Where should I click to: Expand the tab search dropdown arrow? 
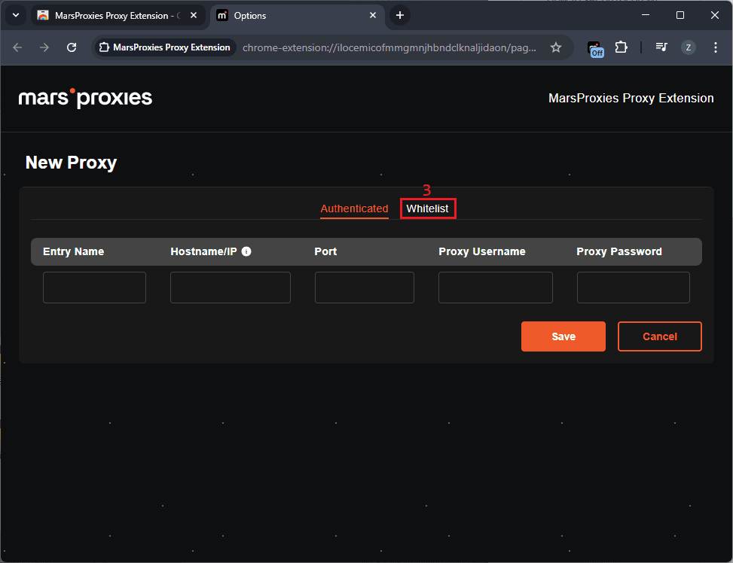click(x=15, y=15)
